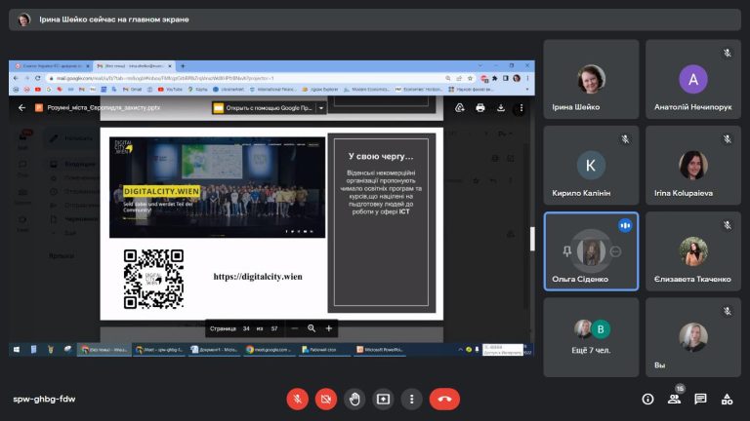Viewport: 750px width, 421px height.
Task: Switch to the Word document taskbar item
Action: [x=214, y=350]
